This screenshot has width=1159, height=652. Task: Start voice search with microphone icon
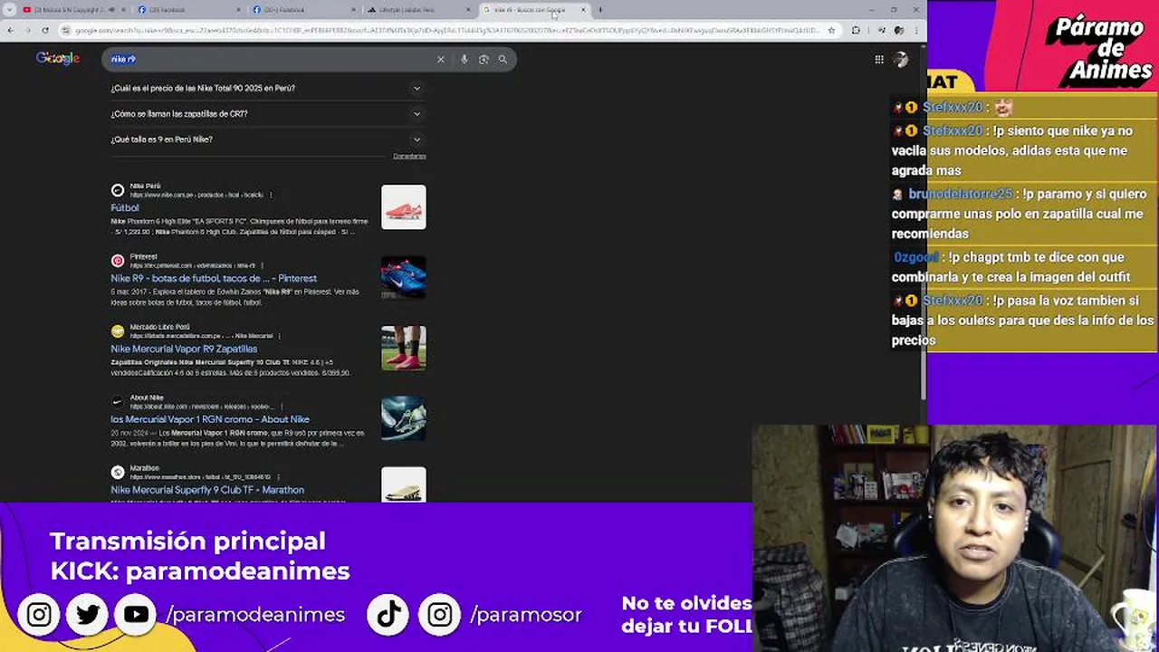click(465, 60)
